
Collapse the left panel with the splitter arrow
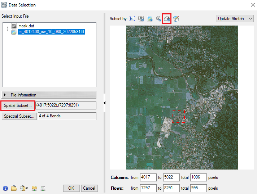[x=105, y=103]
